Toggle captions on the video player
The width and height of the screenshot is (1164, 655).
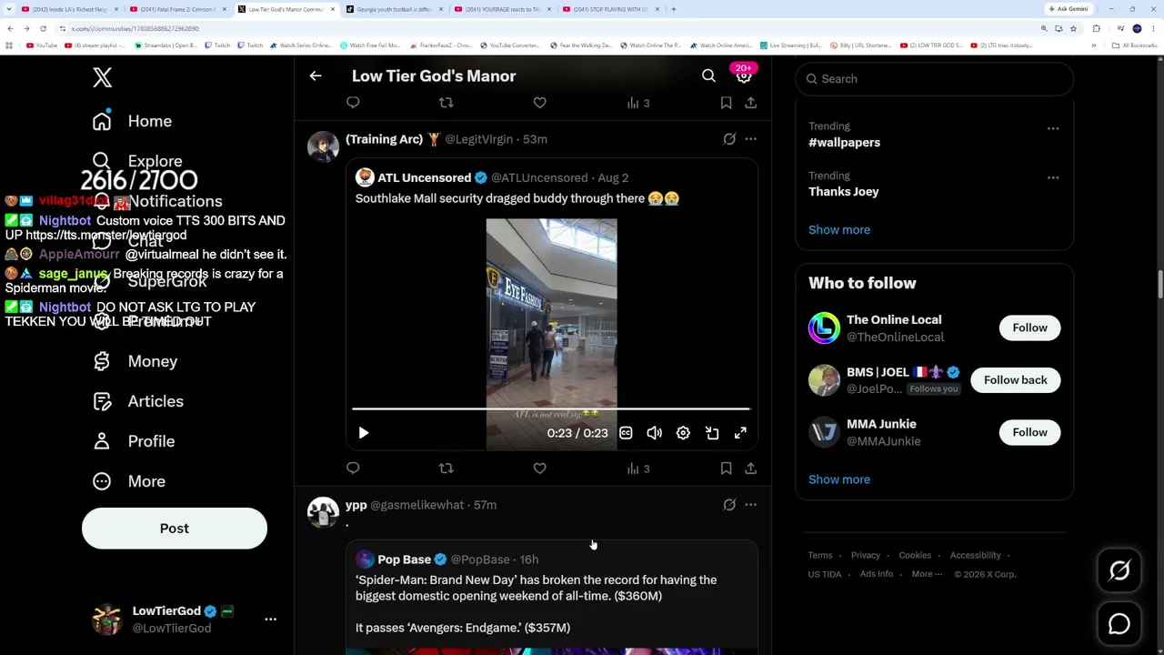(x=626, y=433)
